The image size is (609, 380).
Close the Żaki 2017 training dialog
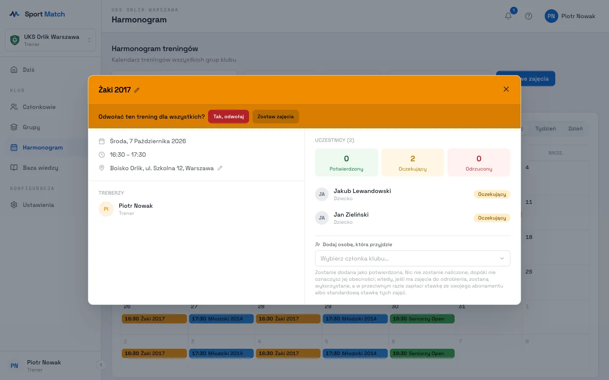506,89
